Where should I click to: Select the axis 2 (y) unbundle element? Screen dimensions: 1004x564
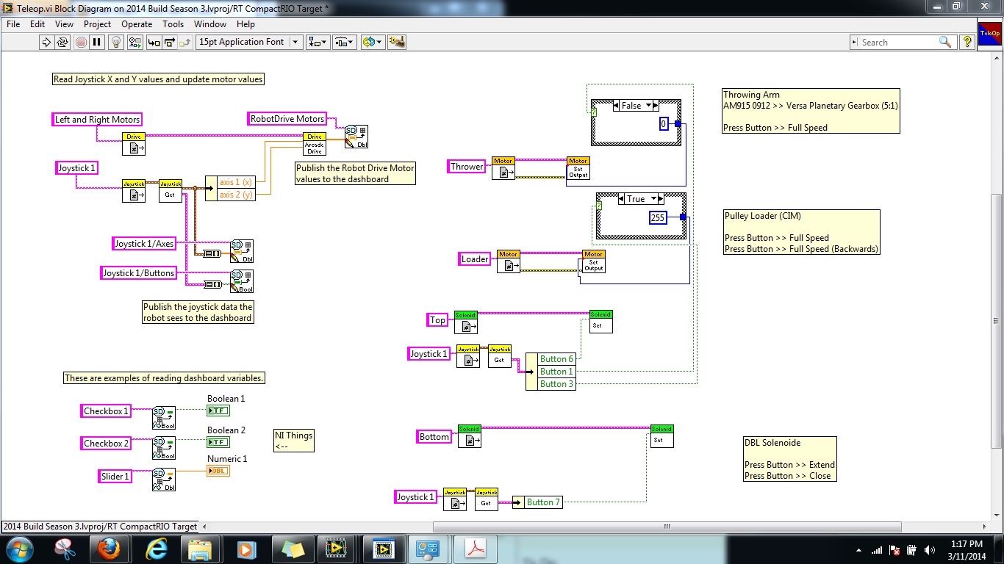pyautogui.click(x=236, y=195)
